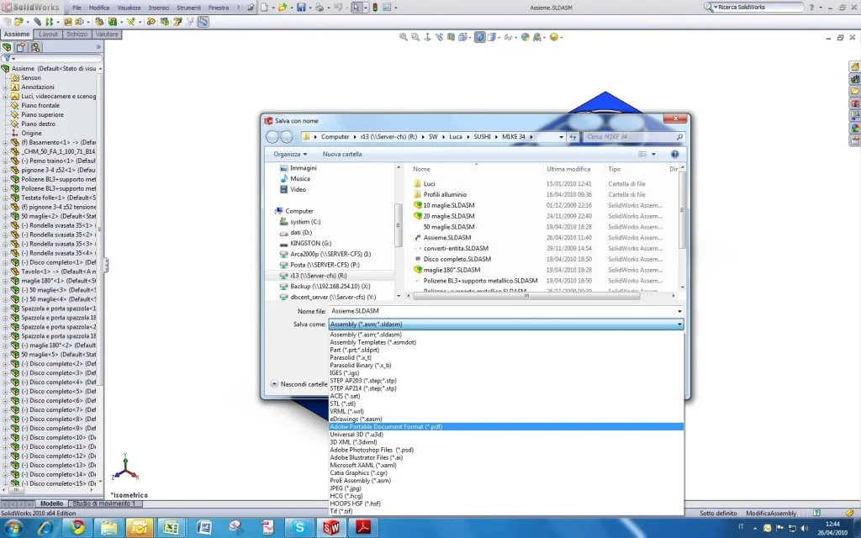Click the Cerca MIKE 34 search box

[x=634, y=137]
